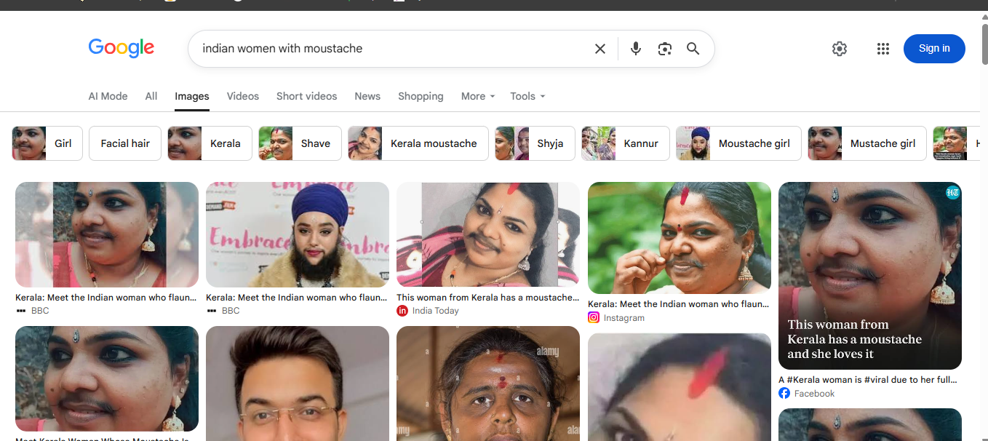Submit search with magnifying glass icon
988x441 pixels.
pyautogui.click(x=693, y=49)
